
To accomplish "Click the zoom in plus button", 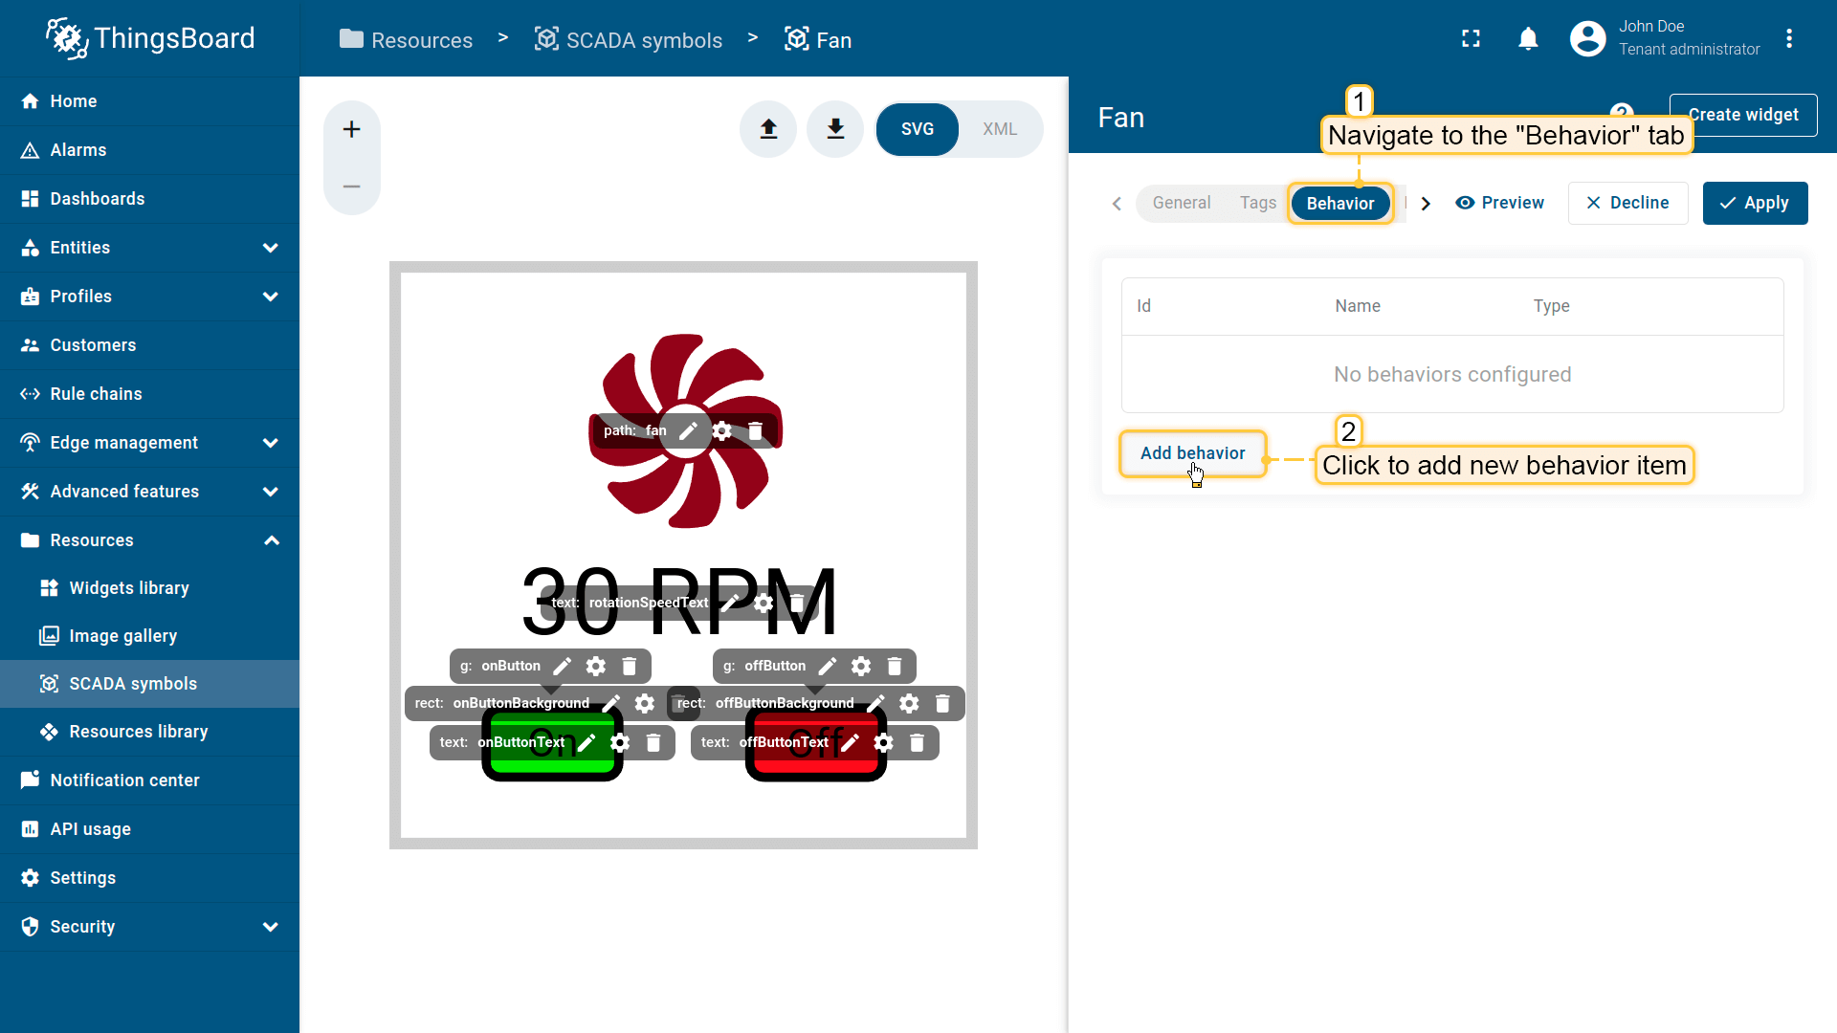I will [x=351, y=129].
